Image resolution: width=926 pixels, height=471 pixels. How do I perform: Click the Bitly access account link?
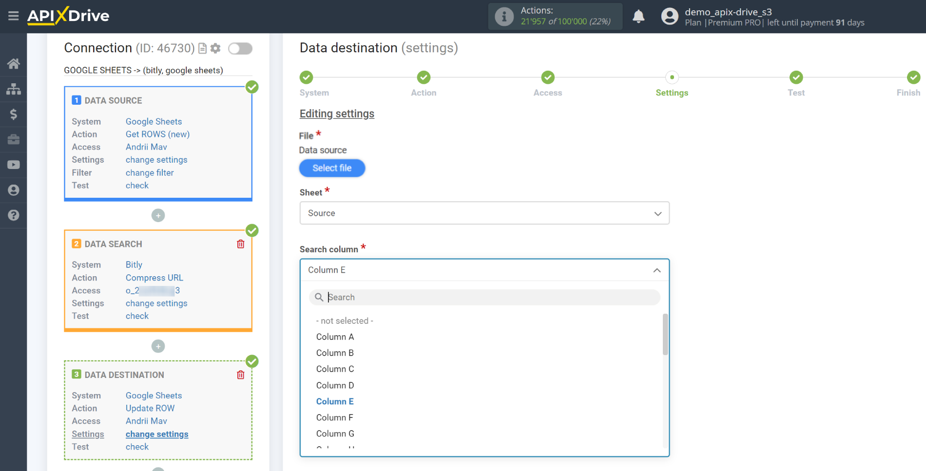click(153, 291)
